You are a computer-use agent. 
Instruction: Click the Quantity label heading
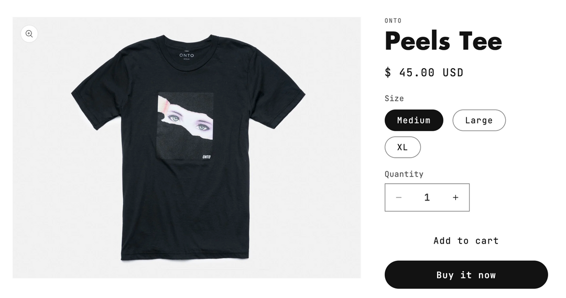pos(404,174)
